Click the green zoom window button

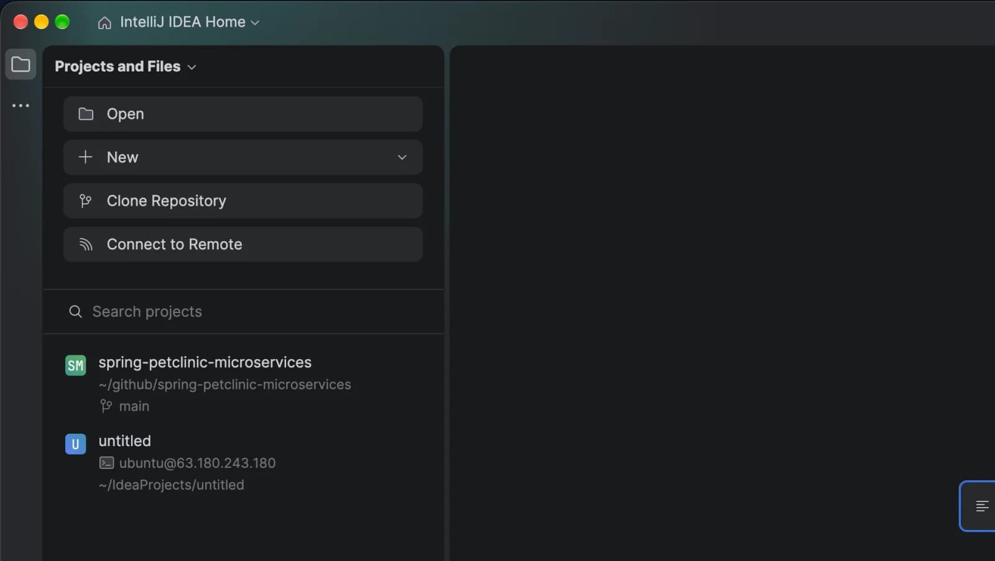(62, 22)
